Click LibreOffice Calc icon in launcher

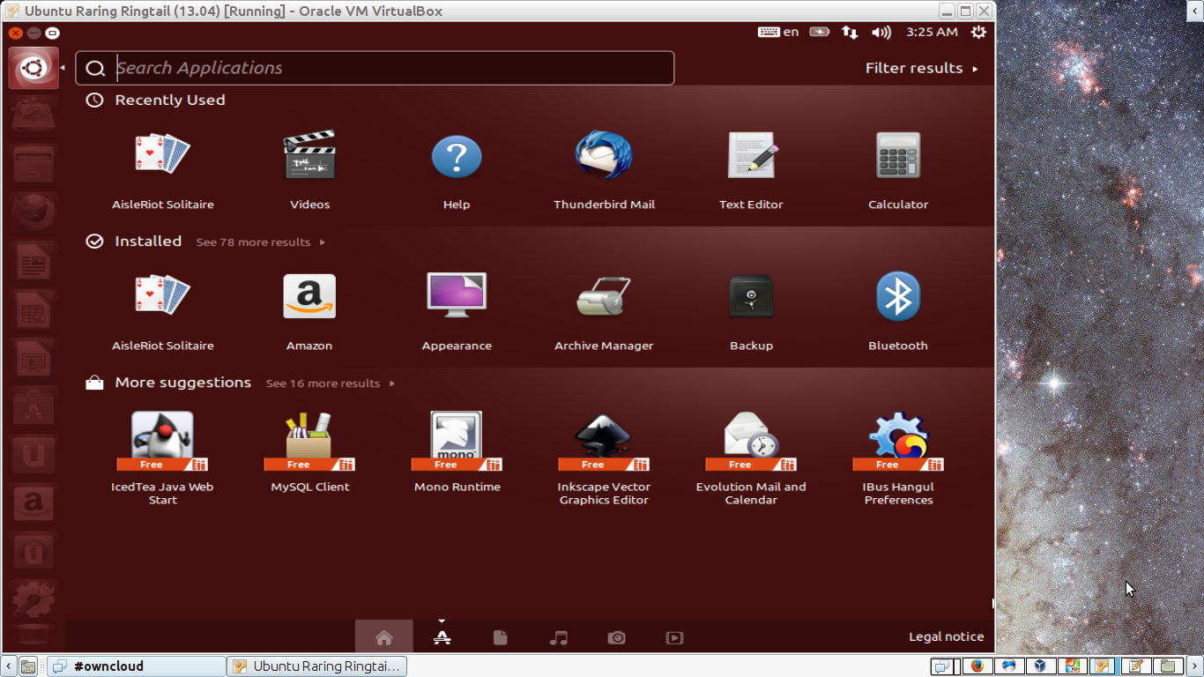33,309
